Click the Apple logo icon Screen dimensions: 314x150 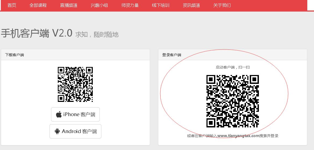tap(59, 115)
